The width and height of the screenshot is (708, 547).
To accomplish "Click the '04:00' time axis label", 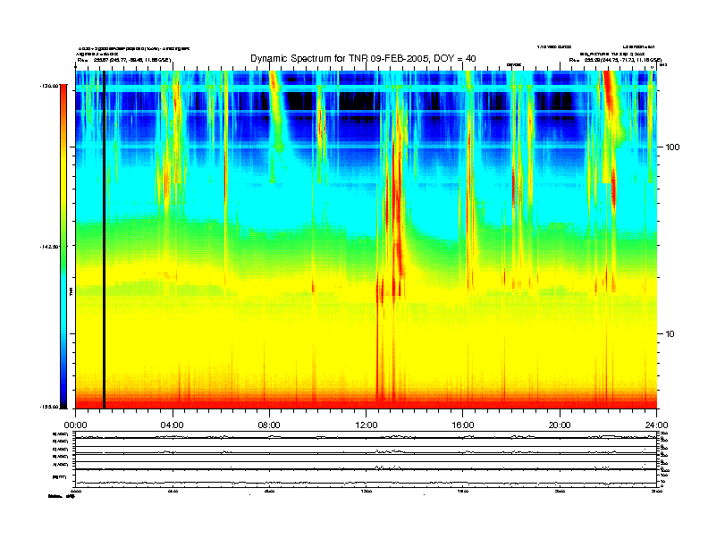I will pos(172,425).
